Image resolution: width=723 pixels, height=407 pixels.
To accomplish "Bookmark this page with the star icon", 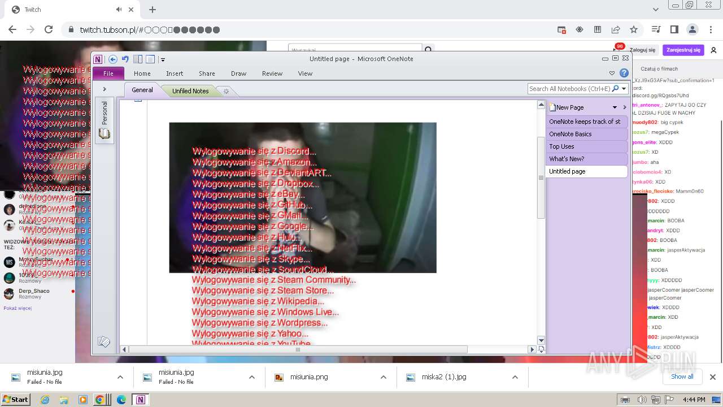I will pos(634,29).
